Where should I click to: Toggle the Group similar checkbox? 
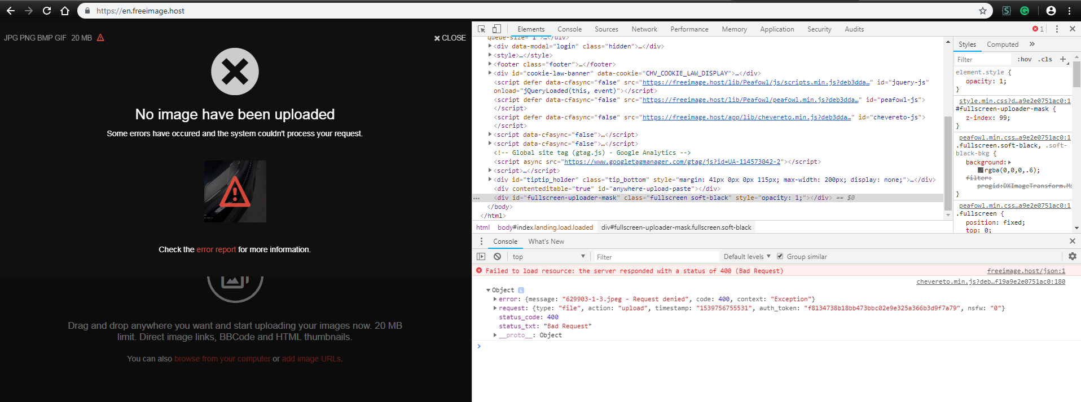780,256
